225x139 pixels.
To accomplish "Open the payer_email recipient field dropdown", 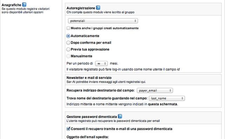I will [155, 90].
